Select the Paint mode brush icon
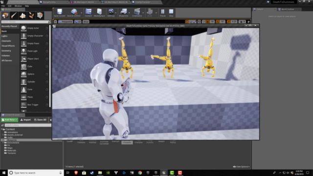This screenshot has height=176, width=313. pos(14,16)
